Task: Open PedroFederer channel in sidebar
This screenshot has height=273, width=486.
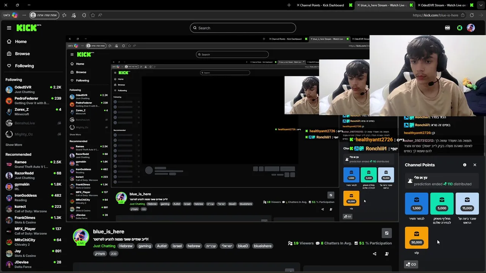Action: click(x=33, y=100)
